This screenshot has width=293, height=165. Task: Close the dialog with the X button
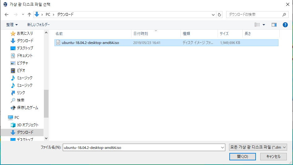point(288,4)
